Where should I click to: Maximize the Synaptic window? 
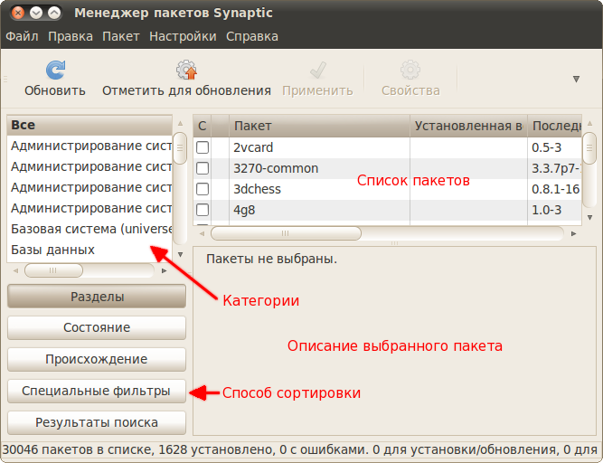tap(54, 13)
